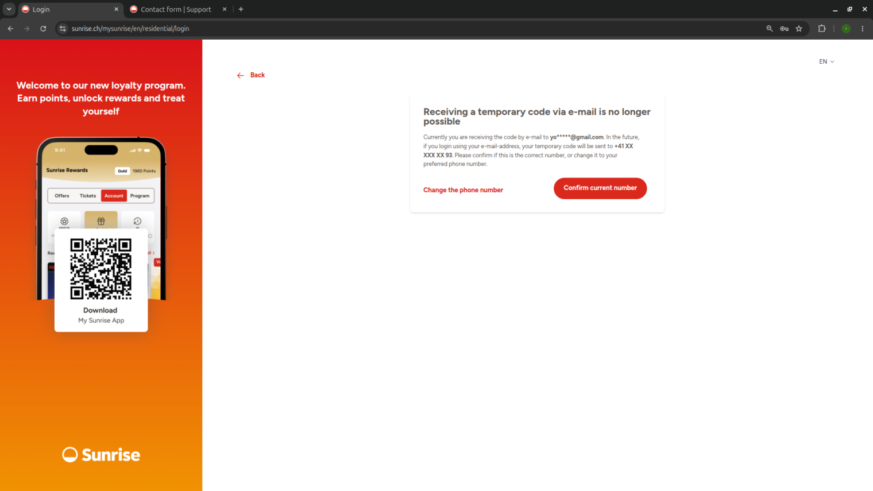The image size is (873, 491).
Task: Click Confirm current number button
Action: point(600,188)
